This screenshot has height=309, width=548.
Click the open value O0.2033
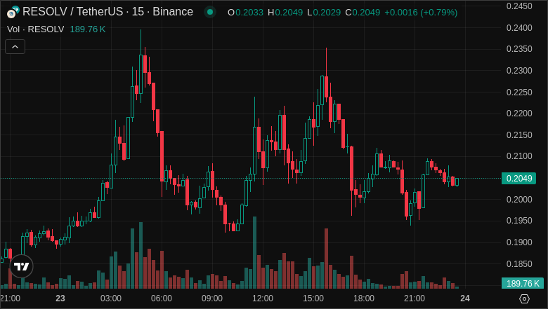[x=245, y=13]
